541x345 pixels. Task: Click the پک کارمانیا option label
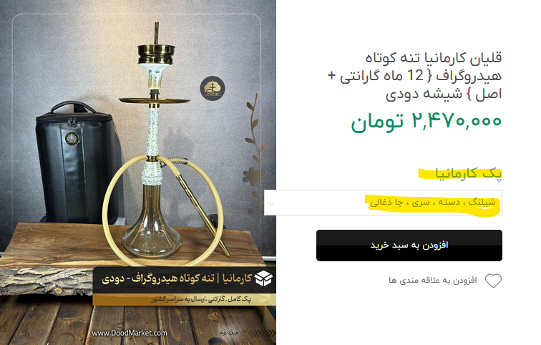pyautogui.click(x=468, y=173)
